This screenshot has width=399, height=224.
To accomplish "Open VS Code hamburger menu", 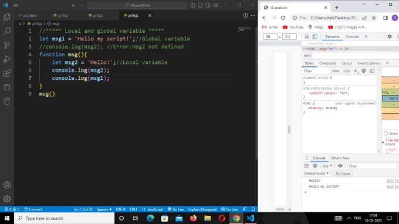I will (16, 5).
